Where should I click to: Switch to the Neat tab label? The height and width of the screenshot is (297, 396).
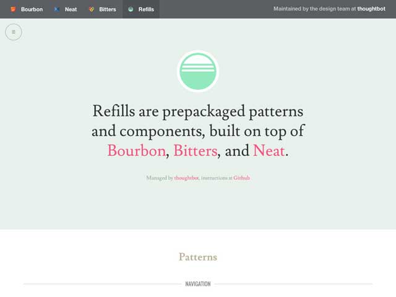[71, 9]
